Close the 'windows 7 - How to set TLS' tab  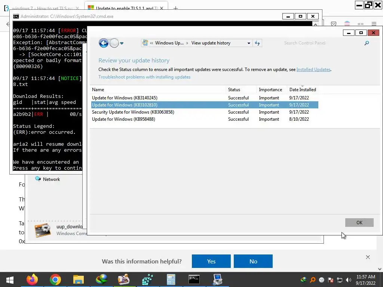click(x=77, y=8)
